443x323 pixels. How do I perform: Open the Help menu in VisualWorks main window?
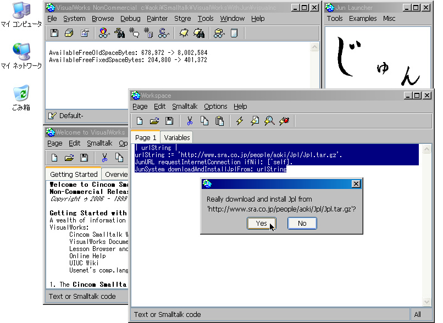(x=258, y=19)
